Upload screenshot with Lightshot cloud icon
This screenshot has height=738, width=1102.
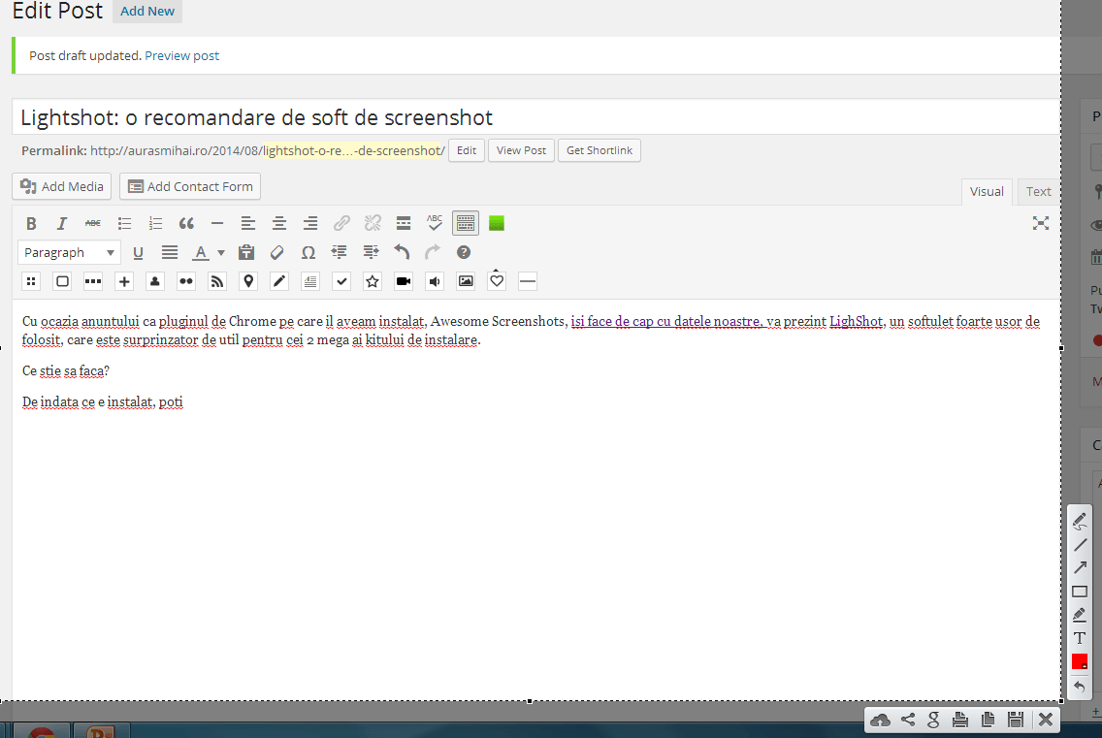coord(880,720)
